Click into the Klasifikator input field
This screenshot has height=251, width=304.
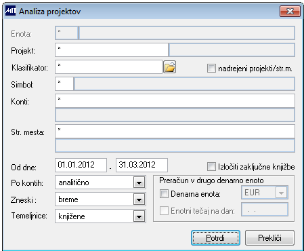pos(108,67)
